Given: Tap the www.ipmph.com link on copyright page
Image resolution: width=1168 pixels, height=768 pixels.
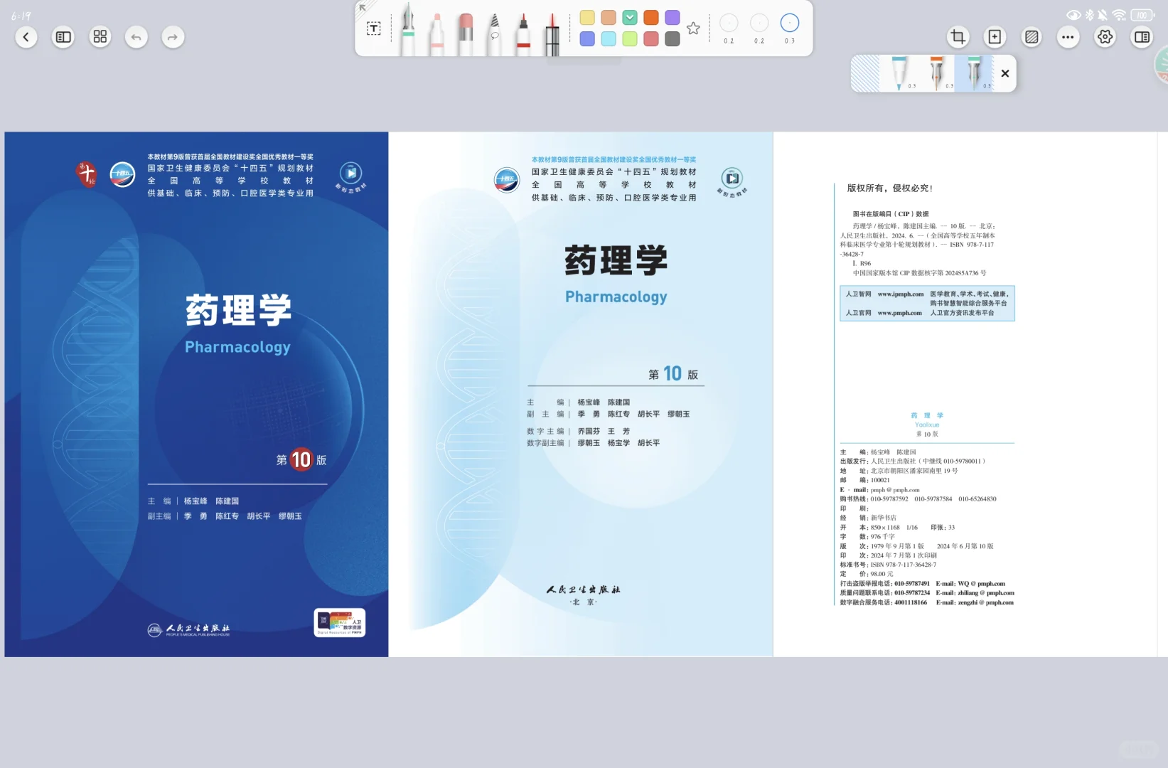Looking at the screenshot, I should point(901,294).
